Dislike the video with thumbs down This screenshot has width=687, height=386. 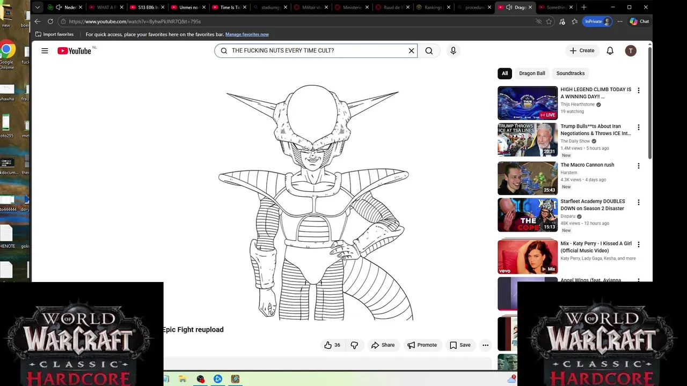pyautogui.click(x=354, y=345)
